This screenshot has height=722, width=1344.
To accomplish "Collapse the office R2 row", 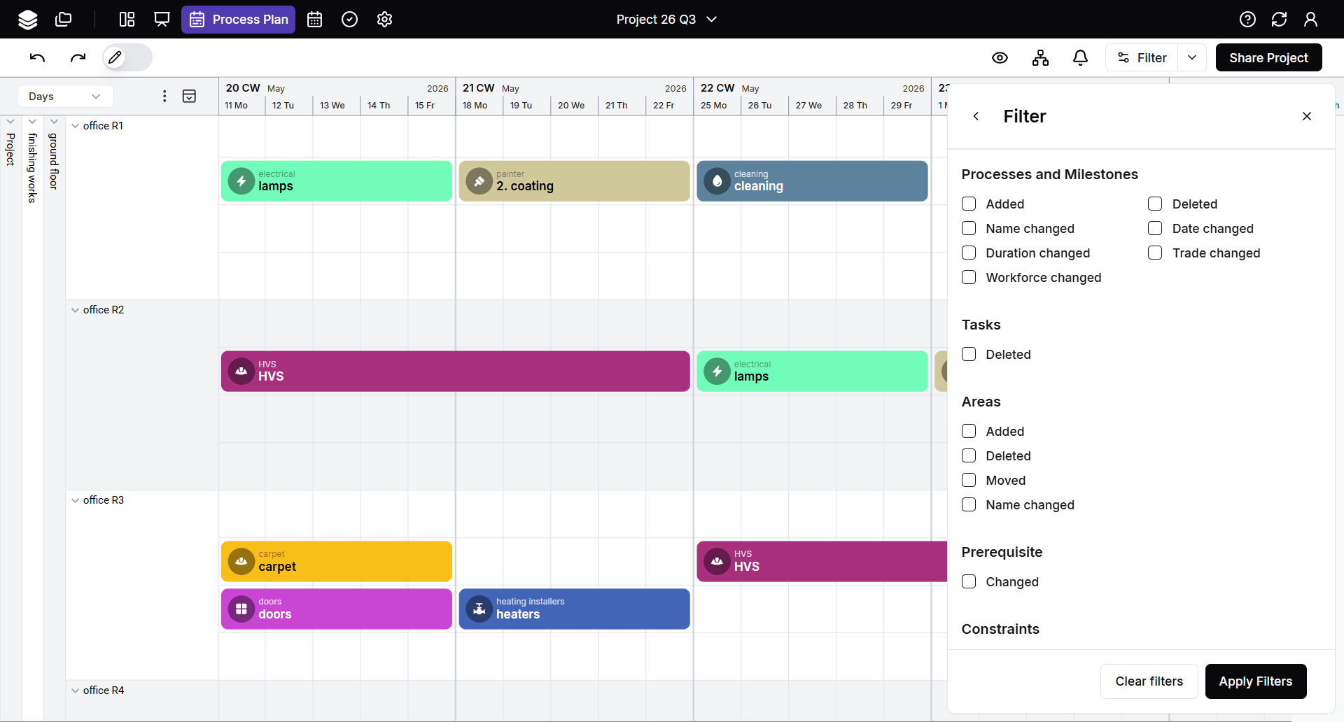I will [76, 310].
